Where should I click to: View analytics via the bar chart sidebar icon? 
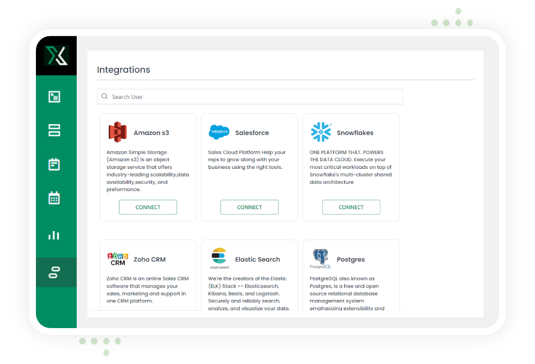(53, 235)
